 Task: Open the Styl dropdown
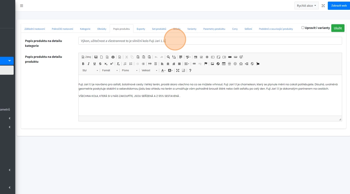90,71
